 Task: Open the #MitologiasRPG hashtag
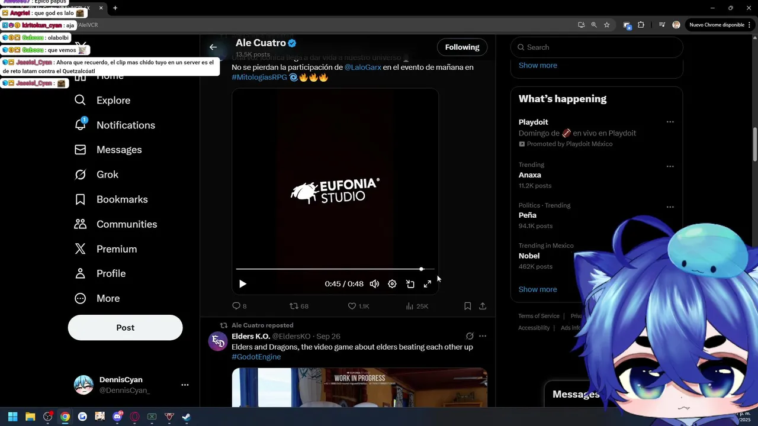pos(259,78)
